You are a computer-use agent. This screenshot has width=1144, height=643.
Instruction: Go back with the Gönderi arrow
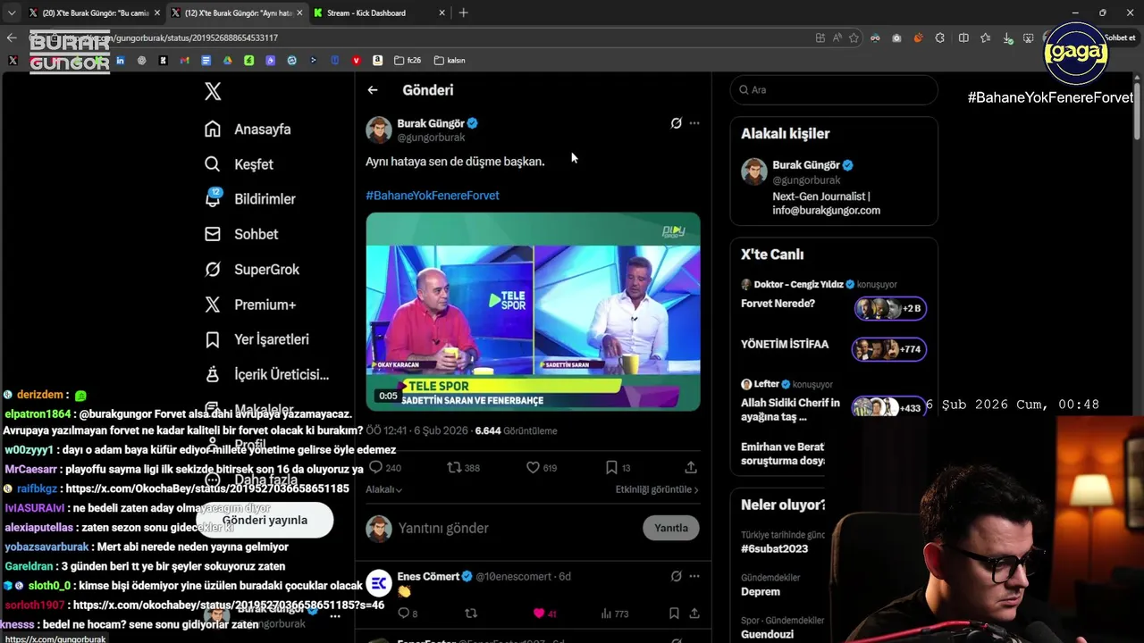point(373,90)
